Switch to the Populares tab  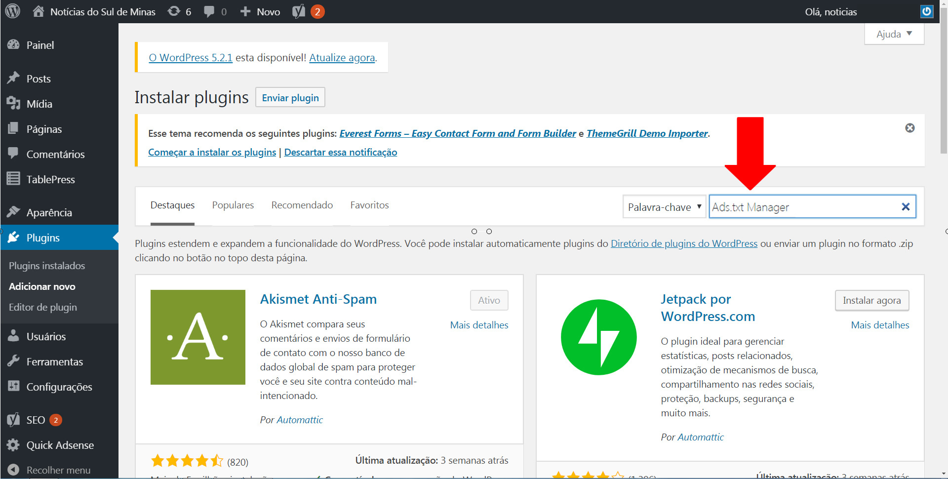click(x=233, y=205)
